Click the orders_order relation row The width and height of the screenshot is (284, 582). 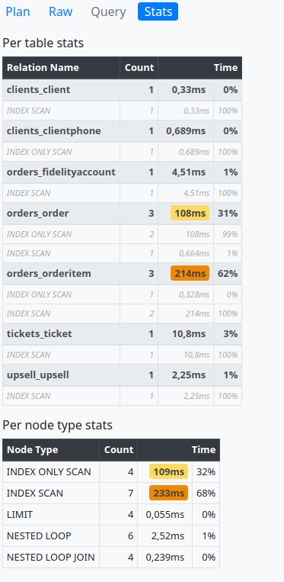pos(122,214)
